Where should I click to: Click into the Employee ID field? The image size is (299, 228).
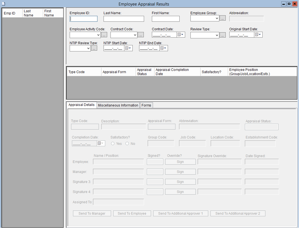pos(84,19)
